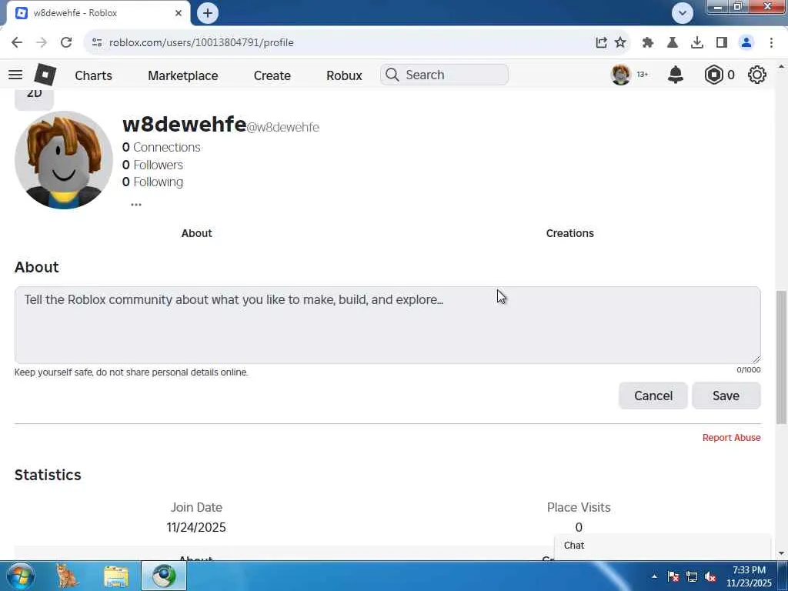
Task: Open browser downloads
Action: (x=697, y=42)
